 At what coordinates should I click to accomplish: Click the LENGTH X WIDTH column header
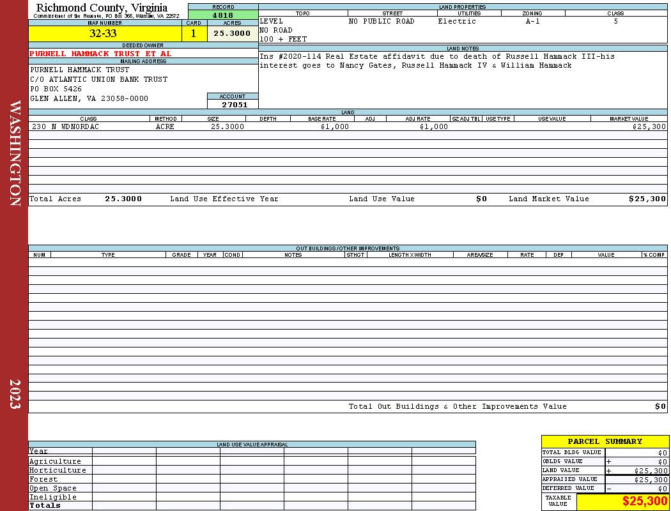[x=410, y=255]
